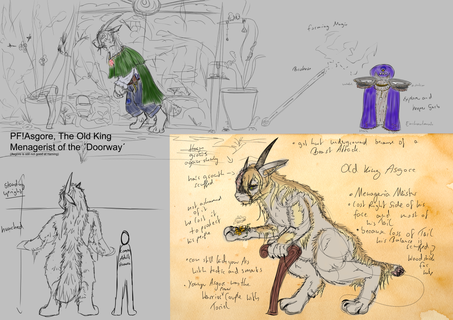
Task: Click the title 'PF!Asgore, The Old King'
Action: click(x=61, y=136)
